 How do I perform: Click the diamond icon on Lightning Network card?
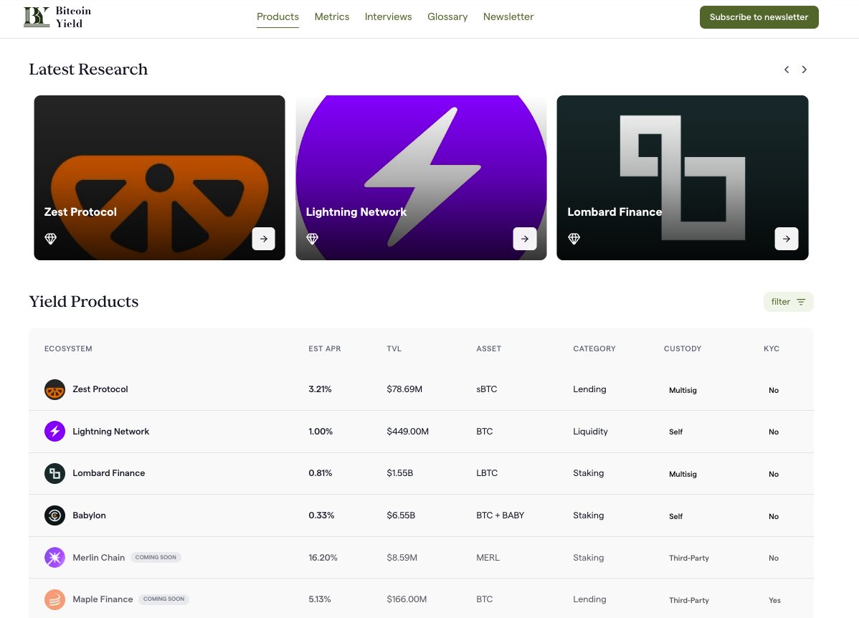pos(312,239)
